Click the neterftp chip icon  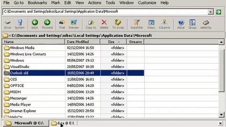[206, 23]
